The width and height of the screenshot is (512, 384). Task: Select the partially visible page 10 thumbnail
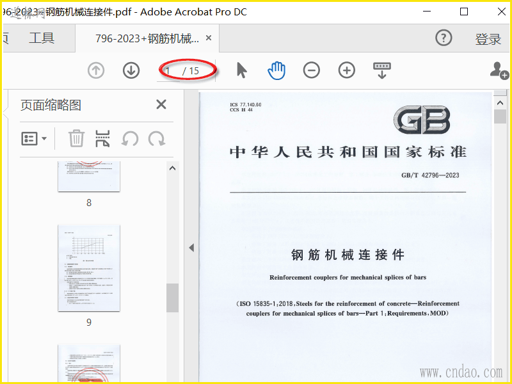89,363
